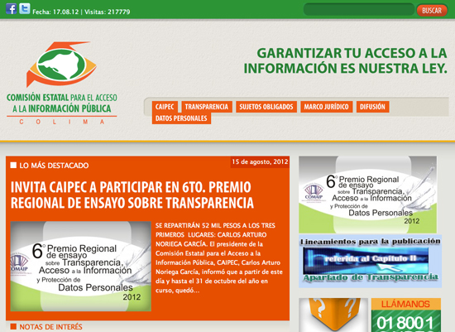Click the BUSCAR search button
The height and width of the screenshot is (332, 455).
click(432, 11)
